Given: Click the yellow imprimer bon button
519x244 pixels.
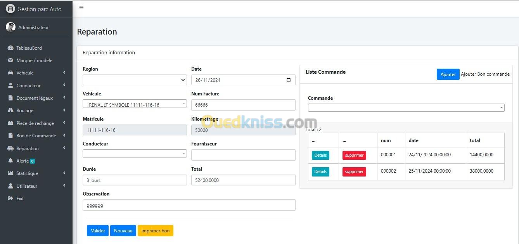Looking at the screenshot, I should [155, 231].
